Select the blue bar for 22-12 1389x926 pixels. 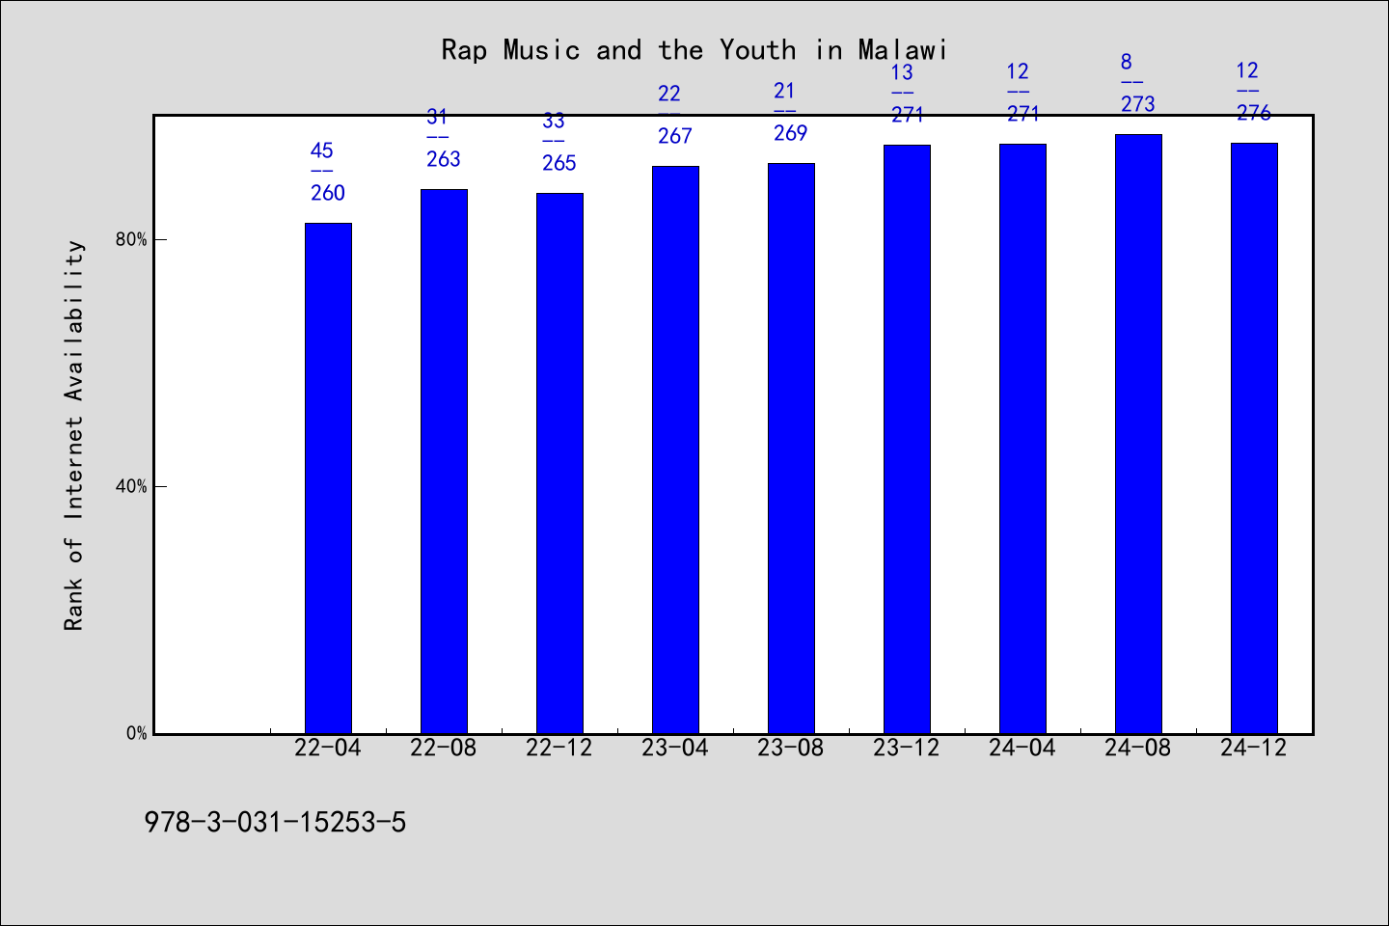tap(559, 463)
